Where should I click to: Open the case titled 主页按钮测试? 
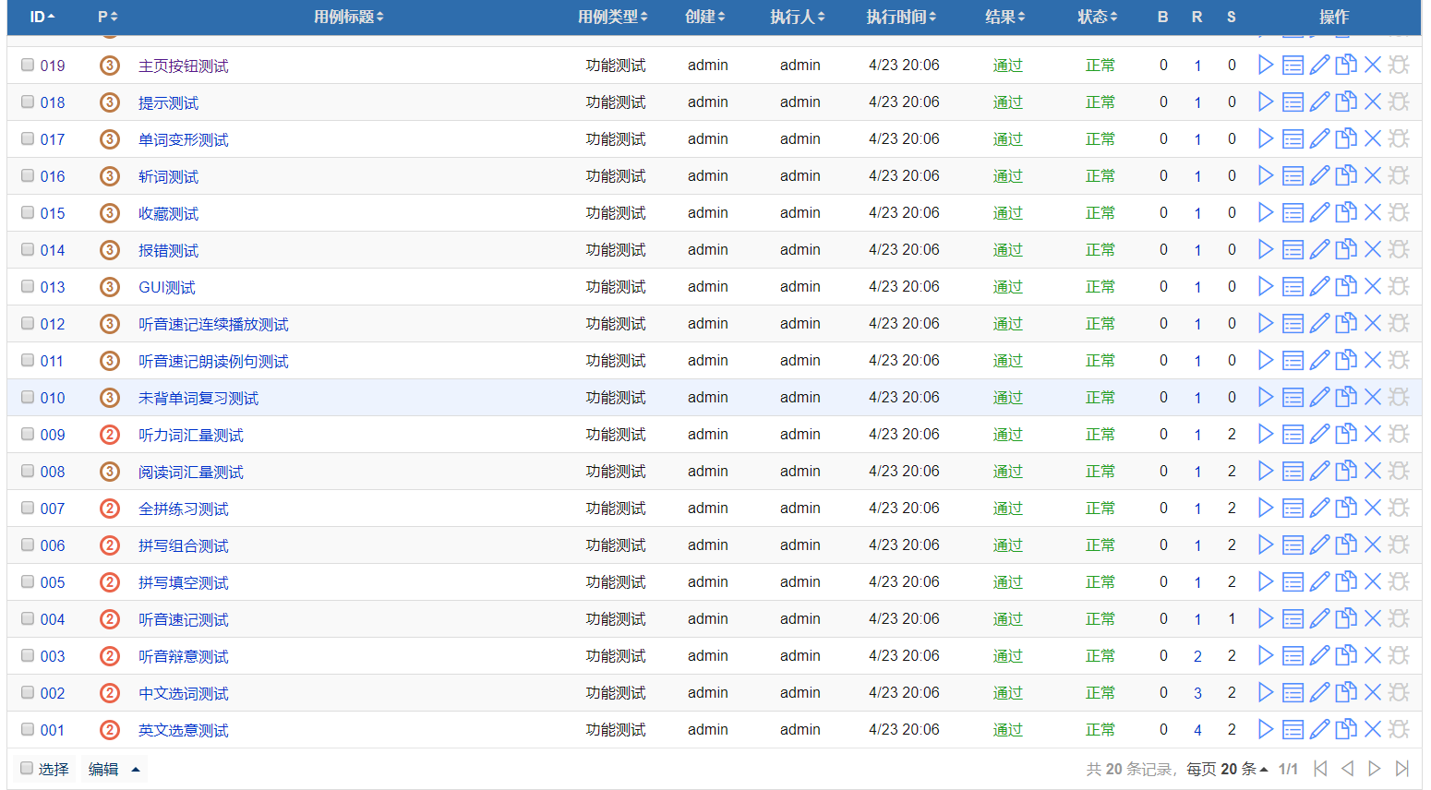[x=184, y=66]
